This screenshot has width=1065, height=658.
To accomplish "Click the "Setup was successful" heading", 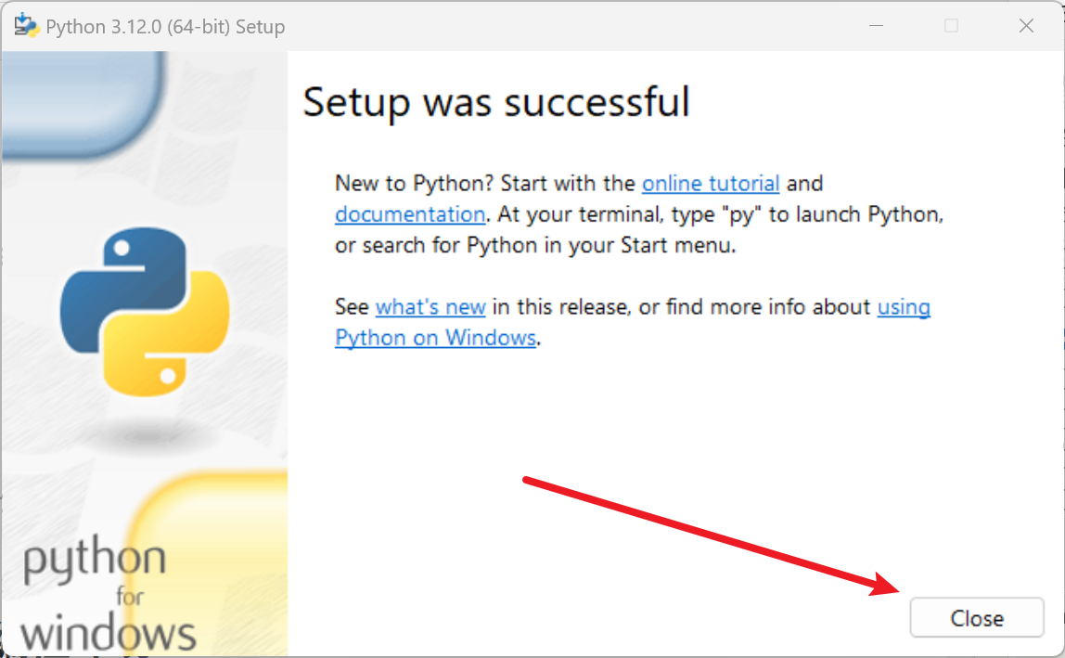I will pyautogui.click(x=496, y=101).
